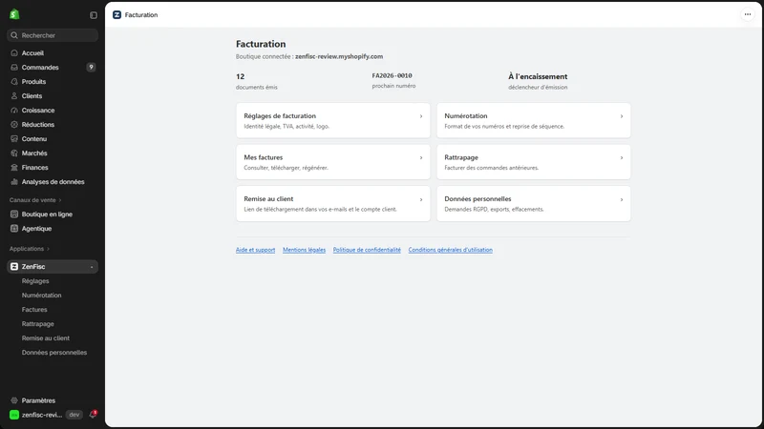Open Numérotation card chevron
The width and height of the screenshot is (764, 429).
point(622,116)
